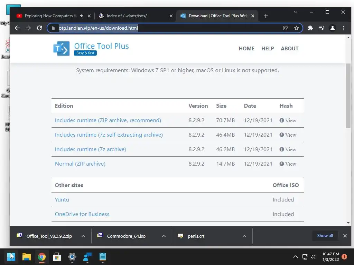
Task: Open a new browser tab
Action: [266, 16]
